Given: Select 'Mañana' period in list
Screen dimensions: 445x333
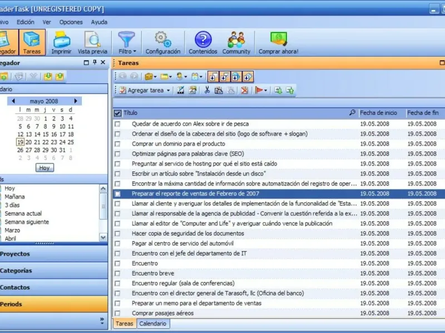Looking at the screenshot, I should pos(14,197).
